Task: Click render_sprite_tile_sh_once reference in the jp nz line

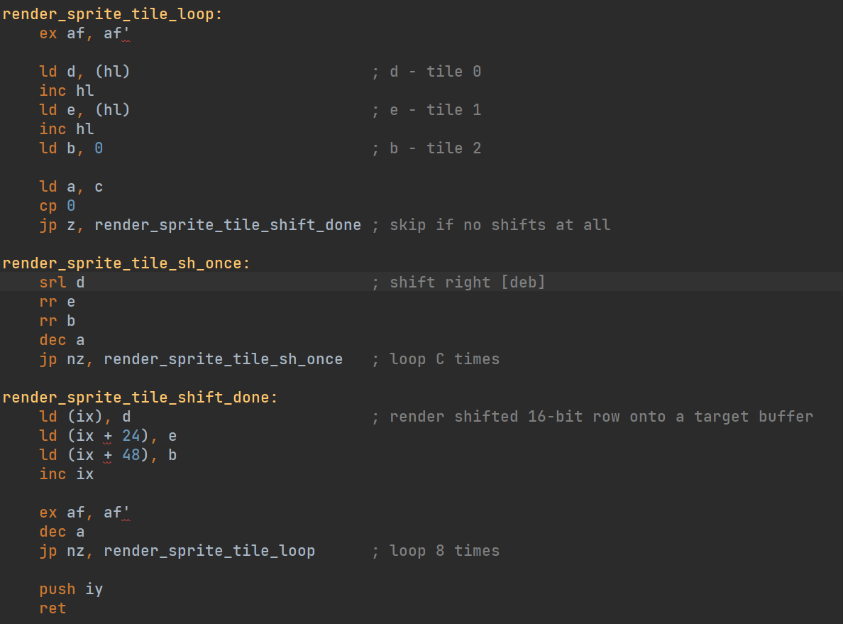Action: pos(223,359)
